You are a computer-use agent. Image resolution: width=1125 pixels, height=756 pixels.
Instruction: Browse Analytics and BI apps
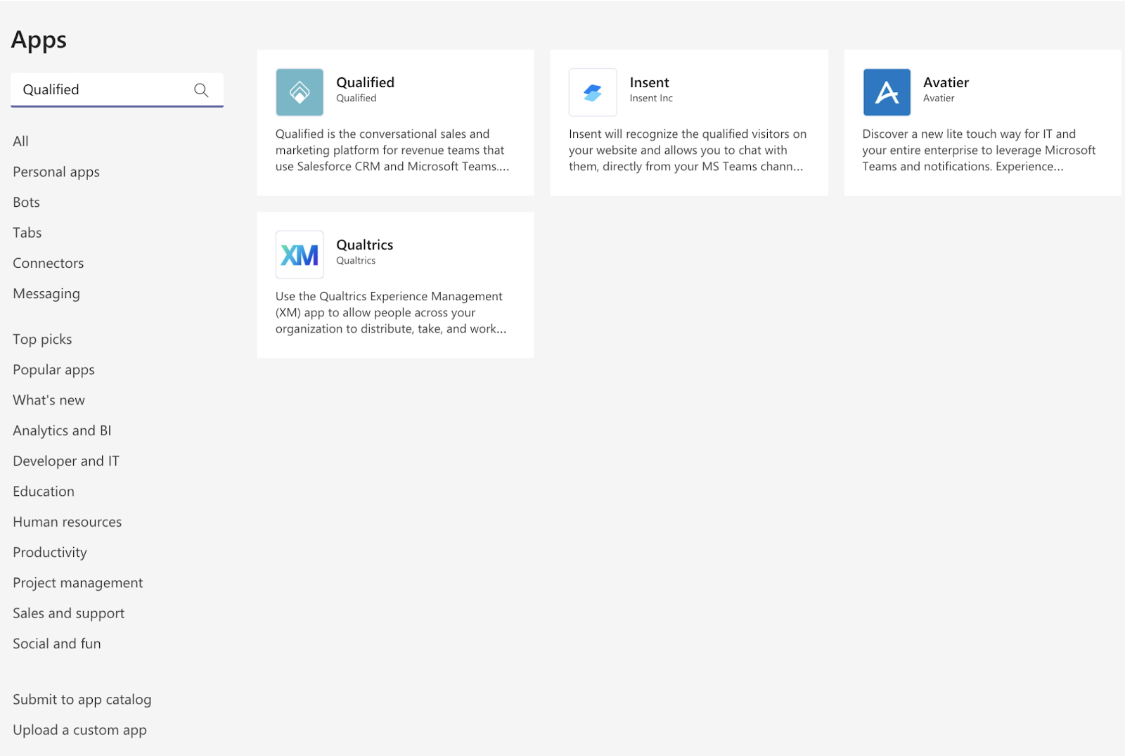[x=62, y=431]
